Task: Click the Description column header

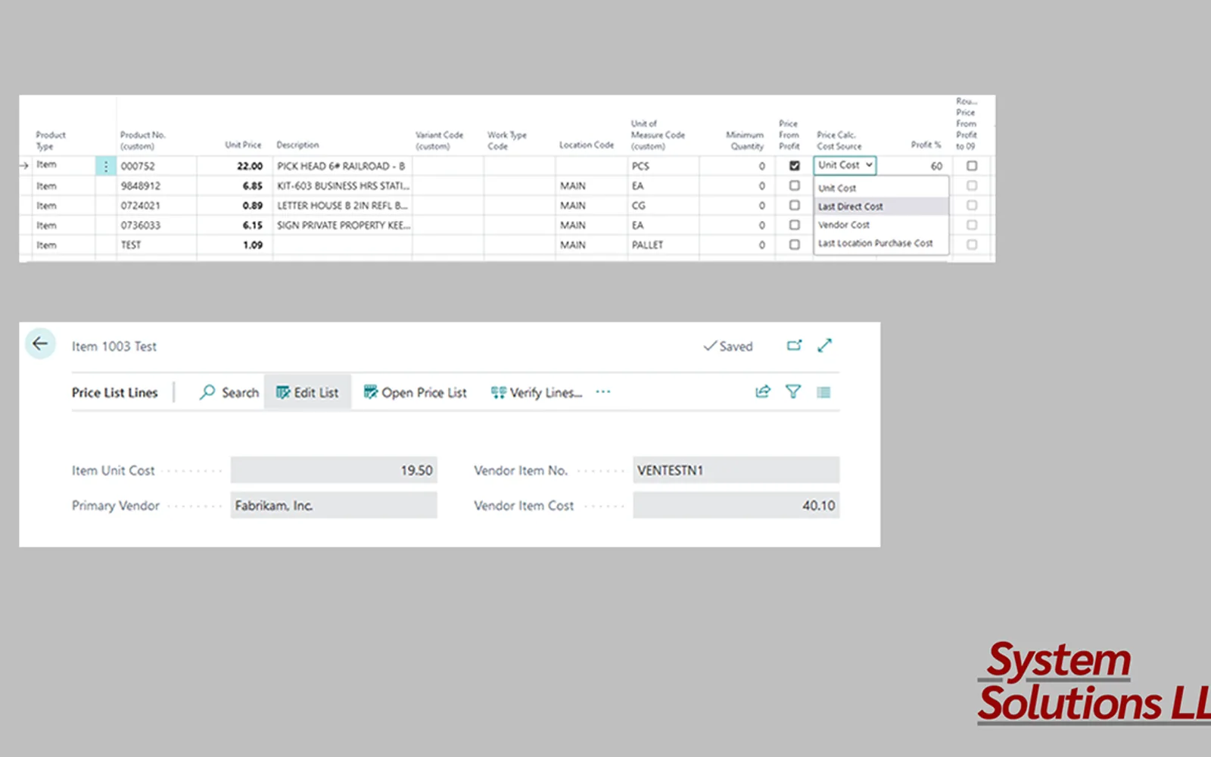Action: tap(297, 145)
